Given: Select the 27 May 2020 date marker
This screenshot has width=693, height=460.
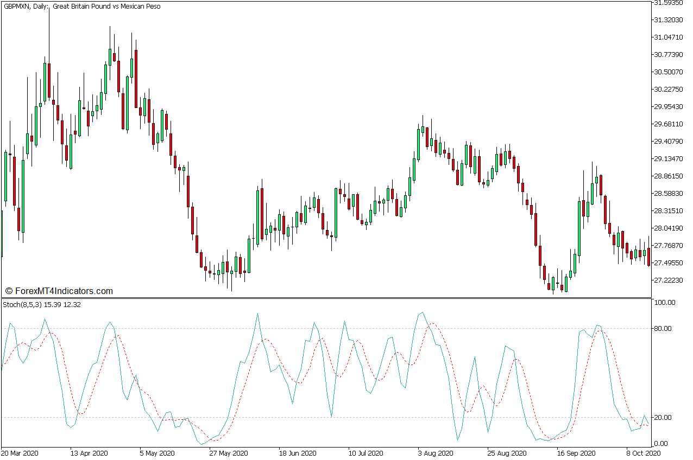Looking at the screenshot, I should [x=228, y=453].
